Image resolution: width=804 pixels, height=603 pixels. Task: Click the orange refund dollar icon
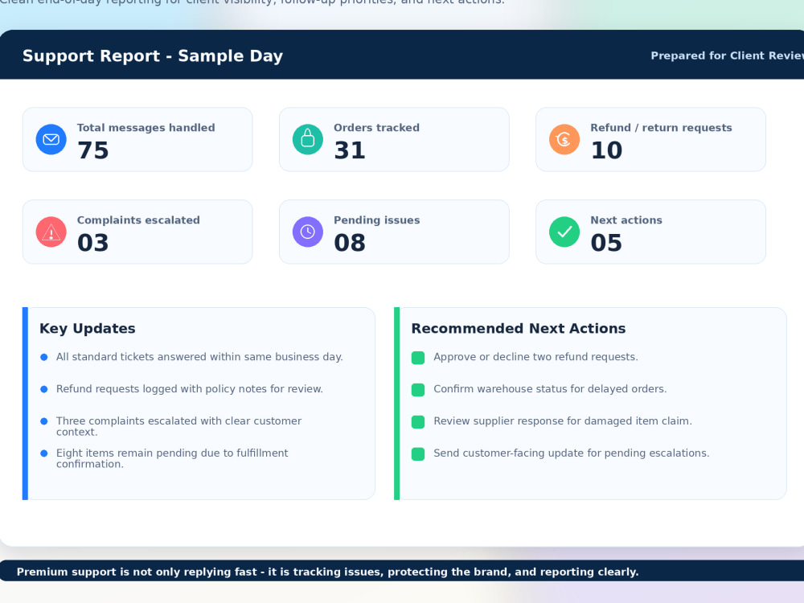click(564, 139)
